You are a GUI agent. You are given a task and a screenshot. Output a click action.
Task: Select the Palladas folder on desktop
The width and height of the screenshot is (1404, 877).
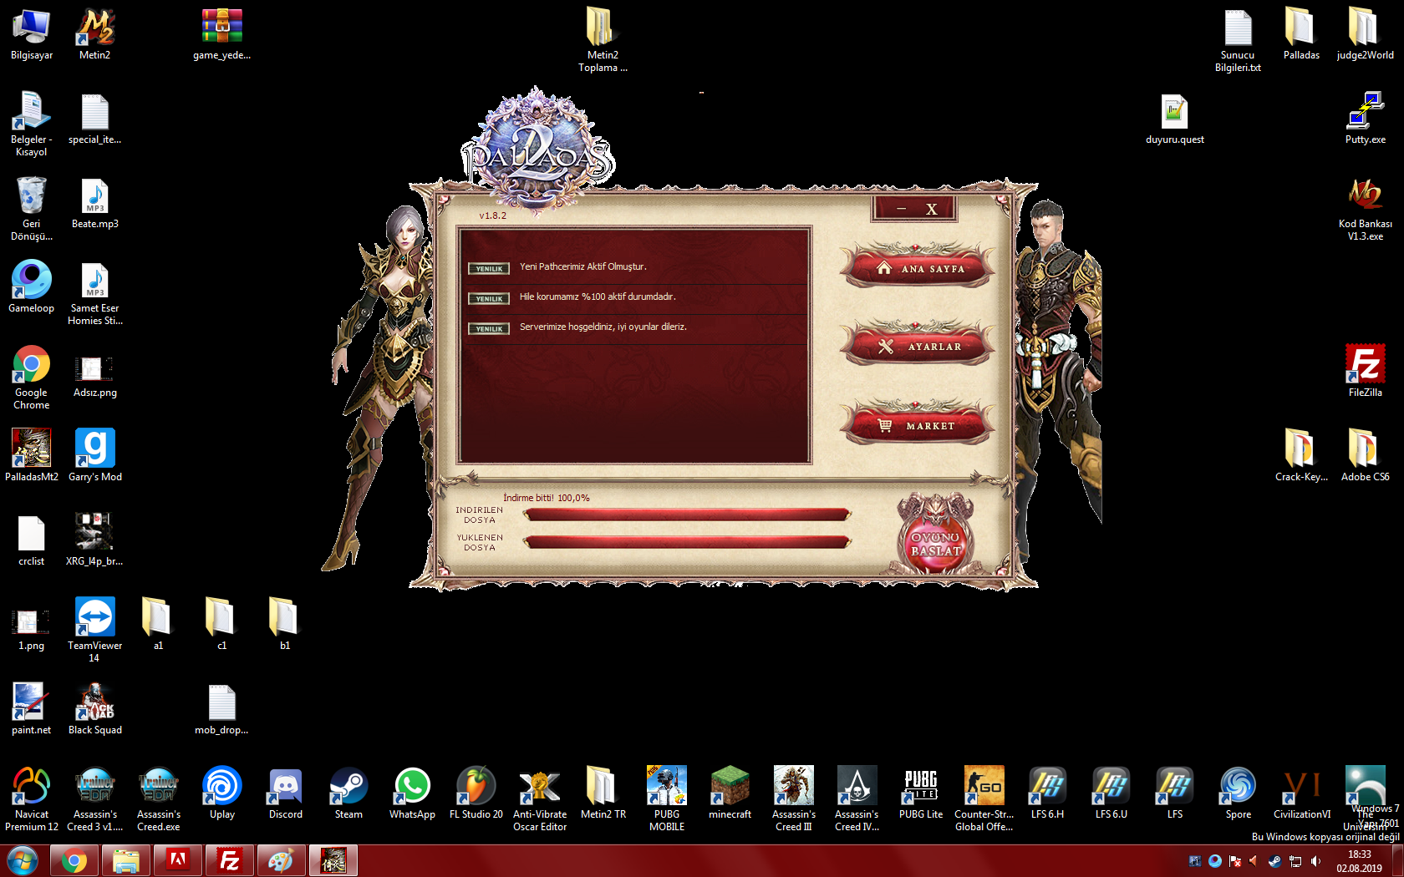tap(1301, 34)
